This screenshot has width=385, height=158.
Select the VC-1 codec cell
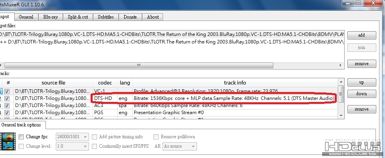click(105, 92)
